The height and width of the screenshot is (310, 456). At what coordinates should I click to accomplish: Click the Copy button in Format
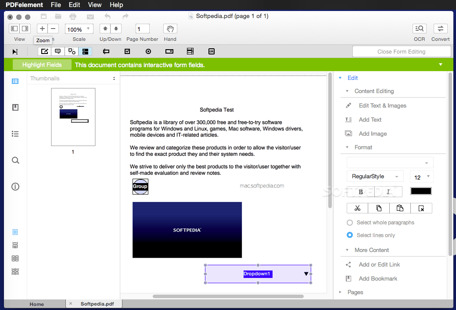(379, 208)
